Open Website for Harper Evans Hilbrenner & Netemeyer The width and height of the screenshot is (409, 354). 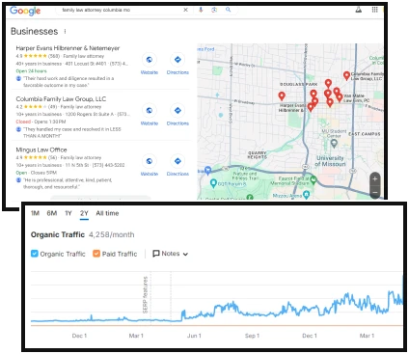150,64
